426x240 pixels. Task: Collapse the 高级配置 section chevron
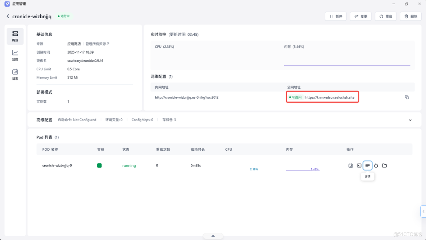coord(410,119)
